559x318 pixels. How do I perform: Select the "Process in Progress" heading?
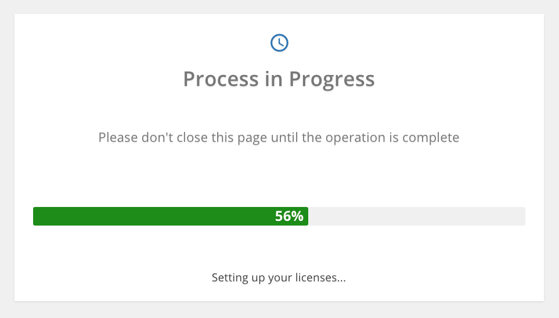point(279,79)
